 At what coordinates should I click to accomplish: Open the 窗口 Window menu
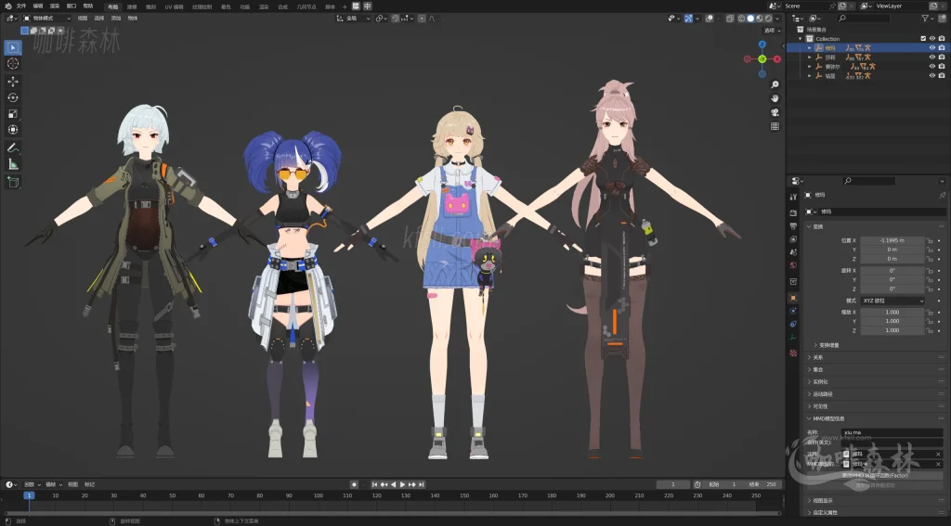click(71, 6)
